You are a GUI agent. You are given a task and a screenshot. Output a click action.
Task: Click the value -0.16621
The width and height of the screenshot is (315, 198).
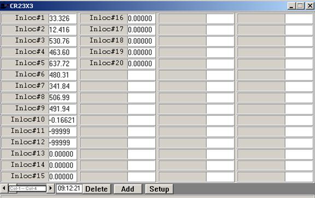point(63,120)
